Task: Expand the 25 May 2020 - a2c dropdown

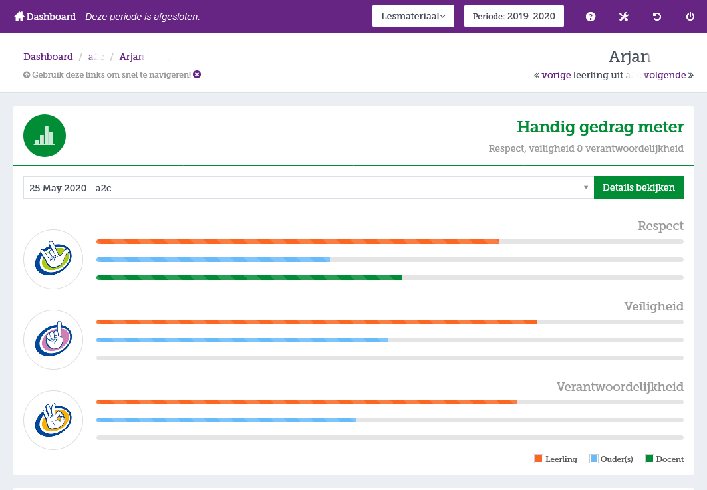Action: pos(309,187)
